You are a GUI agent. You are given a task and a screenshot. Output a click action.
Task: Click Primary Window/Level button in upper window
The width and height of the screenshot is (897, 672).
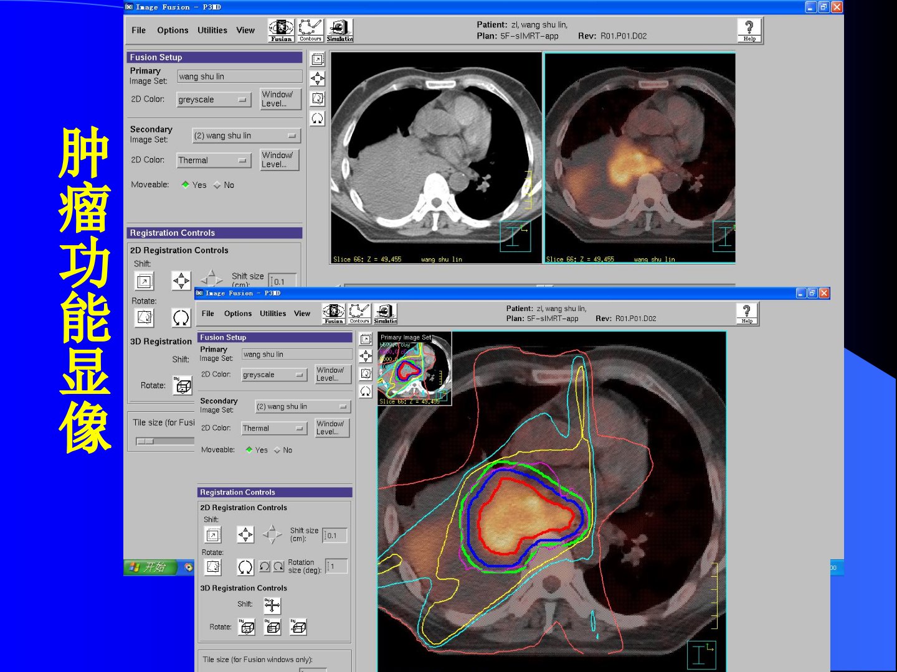click(280, 99)
